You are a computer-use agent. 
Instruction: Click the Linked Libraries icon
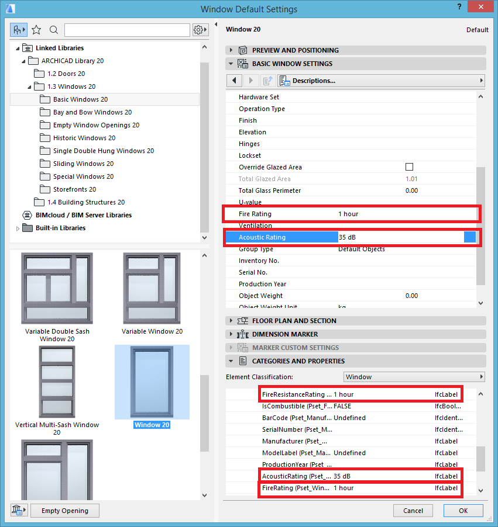click(28, 48)
